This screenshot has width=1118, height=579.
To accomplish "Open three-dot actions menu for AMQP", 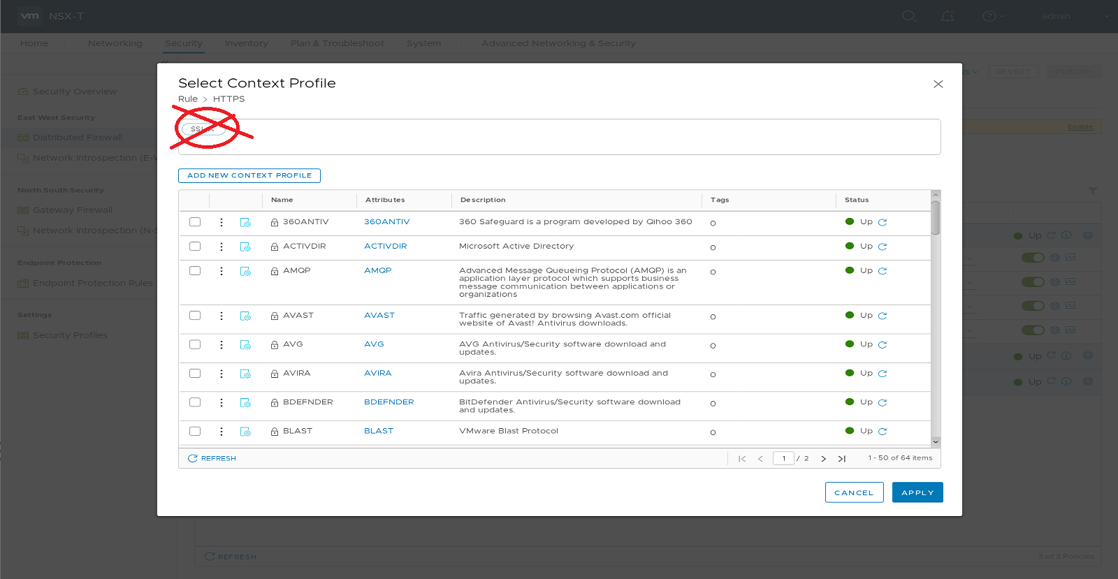I will [x=222, y=271].
